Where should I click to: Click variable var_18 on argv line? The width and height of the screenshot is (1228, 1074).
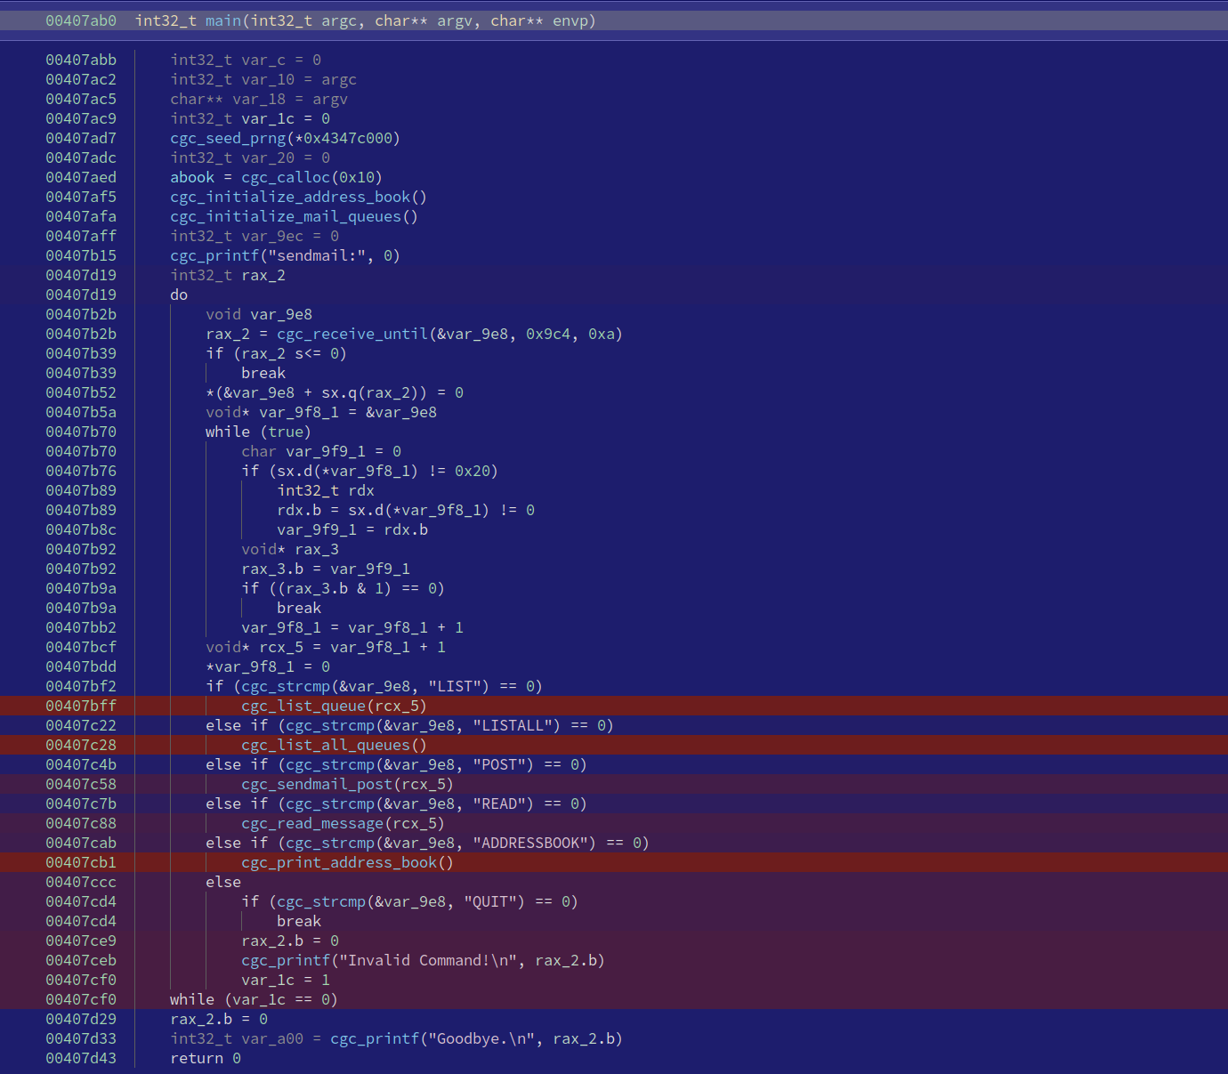point(259,99)
